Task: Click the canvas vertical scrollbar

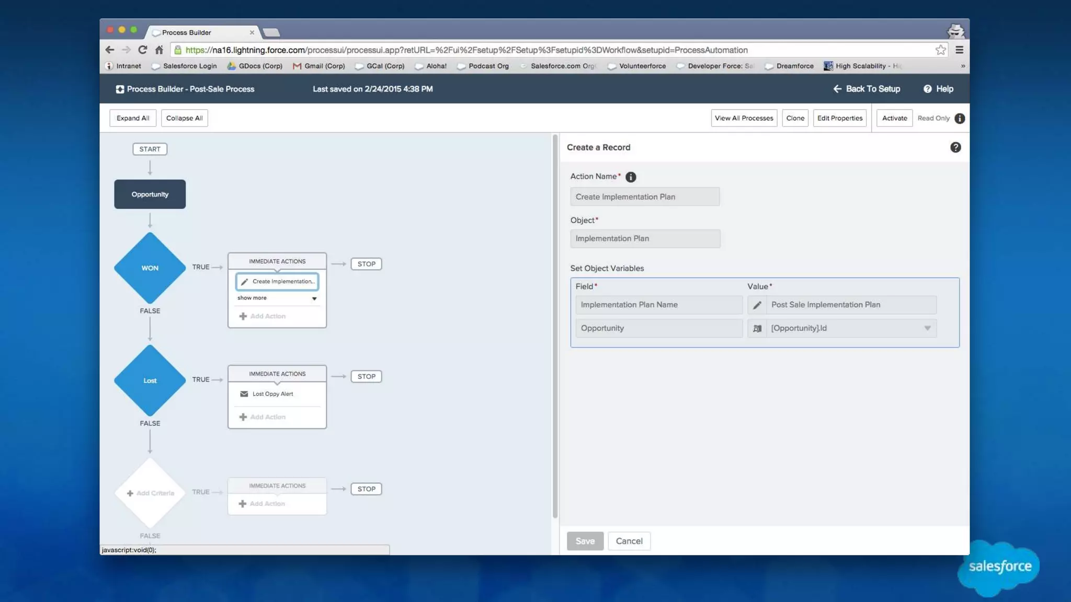Action: 554,324
